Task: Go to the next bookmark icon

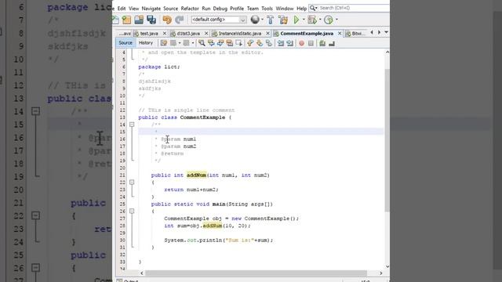Action: [260, 43]
